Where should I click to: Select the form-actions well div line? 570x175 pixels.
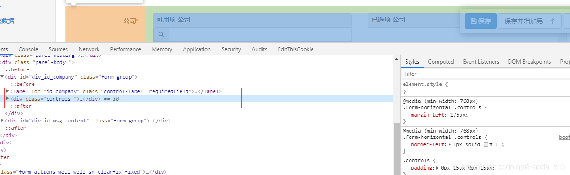tap(83, 172)
